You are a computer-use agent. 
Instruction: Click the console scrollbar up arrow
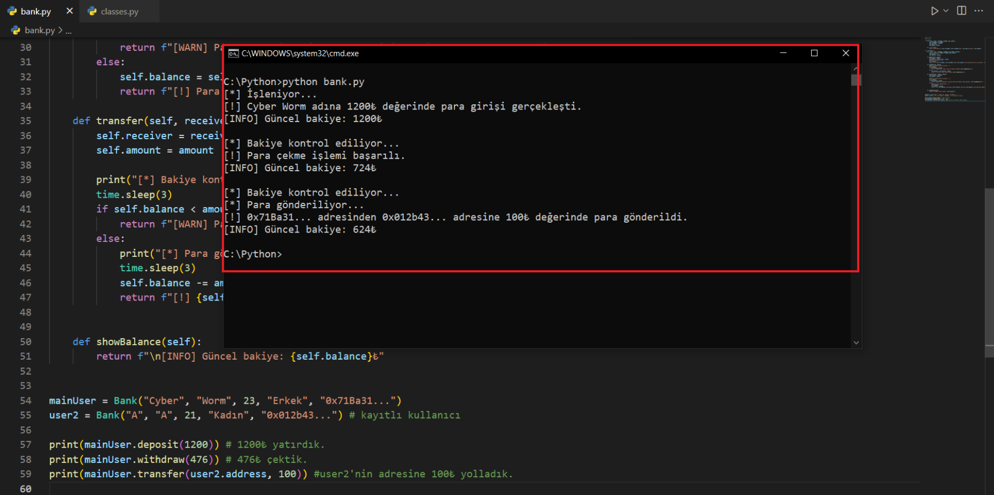[856, 68]
